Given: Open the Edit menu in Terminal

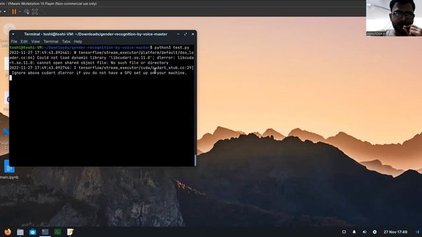Looking at the screenshot, I should [24, 41].
